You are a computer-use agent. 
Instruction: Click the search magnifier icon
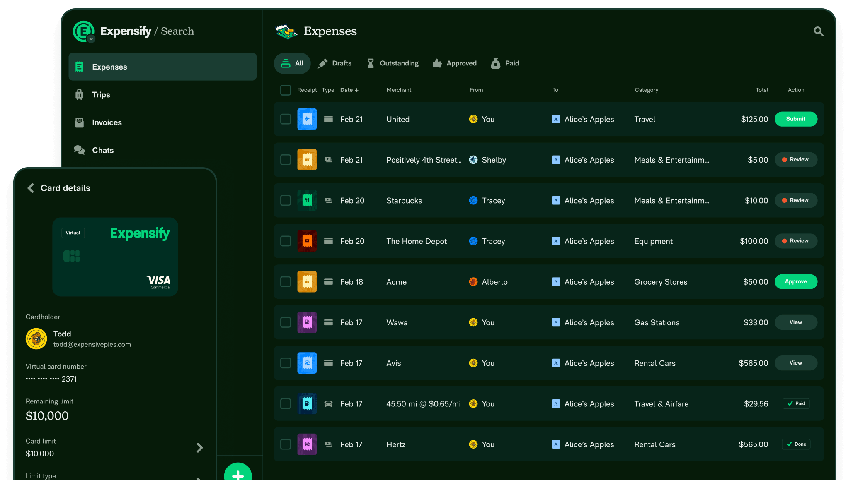pos(818,31)
